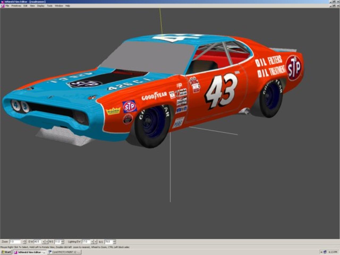Click the view N-S angle input field
The width and height of the screenshot is (340, 255).
click(57, 242)
